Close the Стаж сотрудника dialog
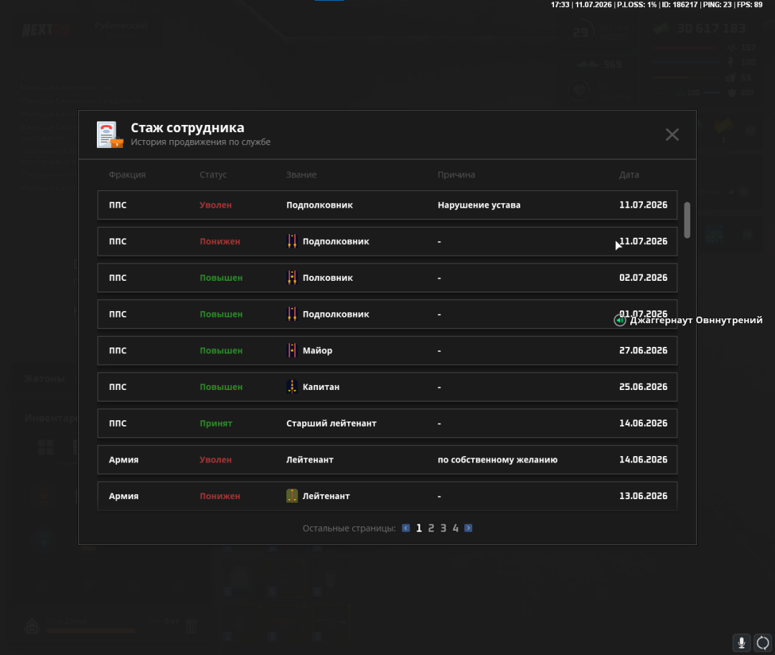775x655 pixels. [x=672, y=134]
